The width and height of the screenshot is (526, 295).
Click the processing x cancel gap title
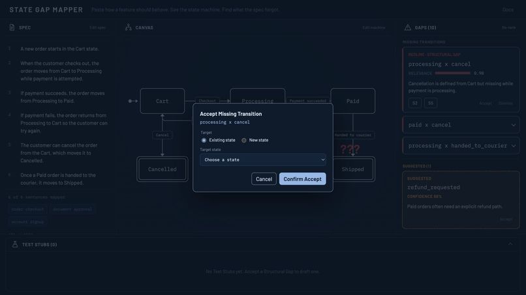pyautogui.click(x=439, y=64)
